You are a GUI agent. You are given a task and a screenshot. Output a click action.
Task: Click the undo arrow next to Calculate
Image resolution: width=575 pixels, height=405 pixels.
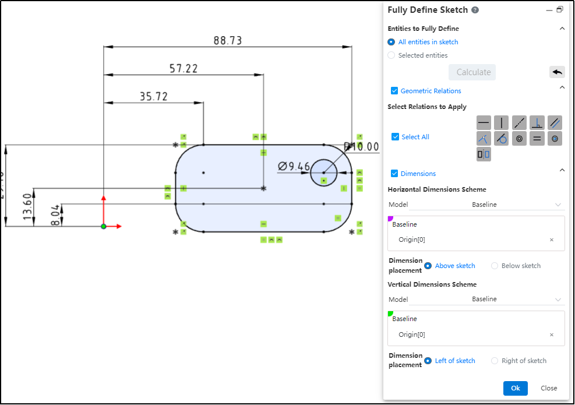point(557,72)
